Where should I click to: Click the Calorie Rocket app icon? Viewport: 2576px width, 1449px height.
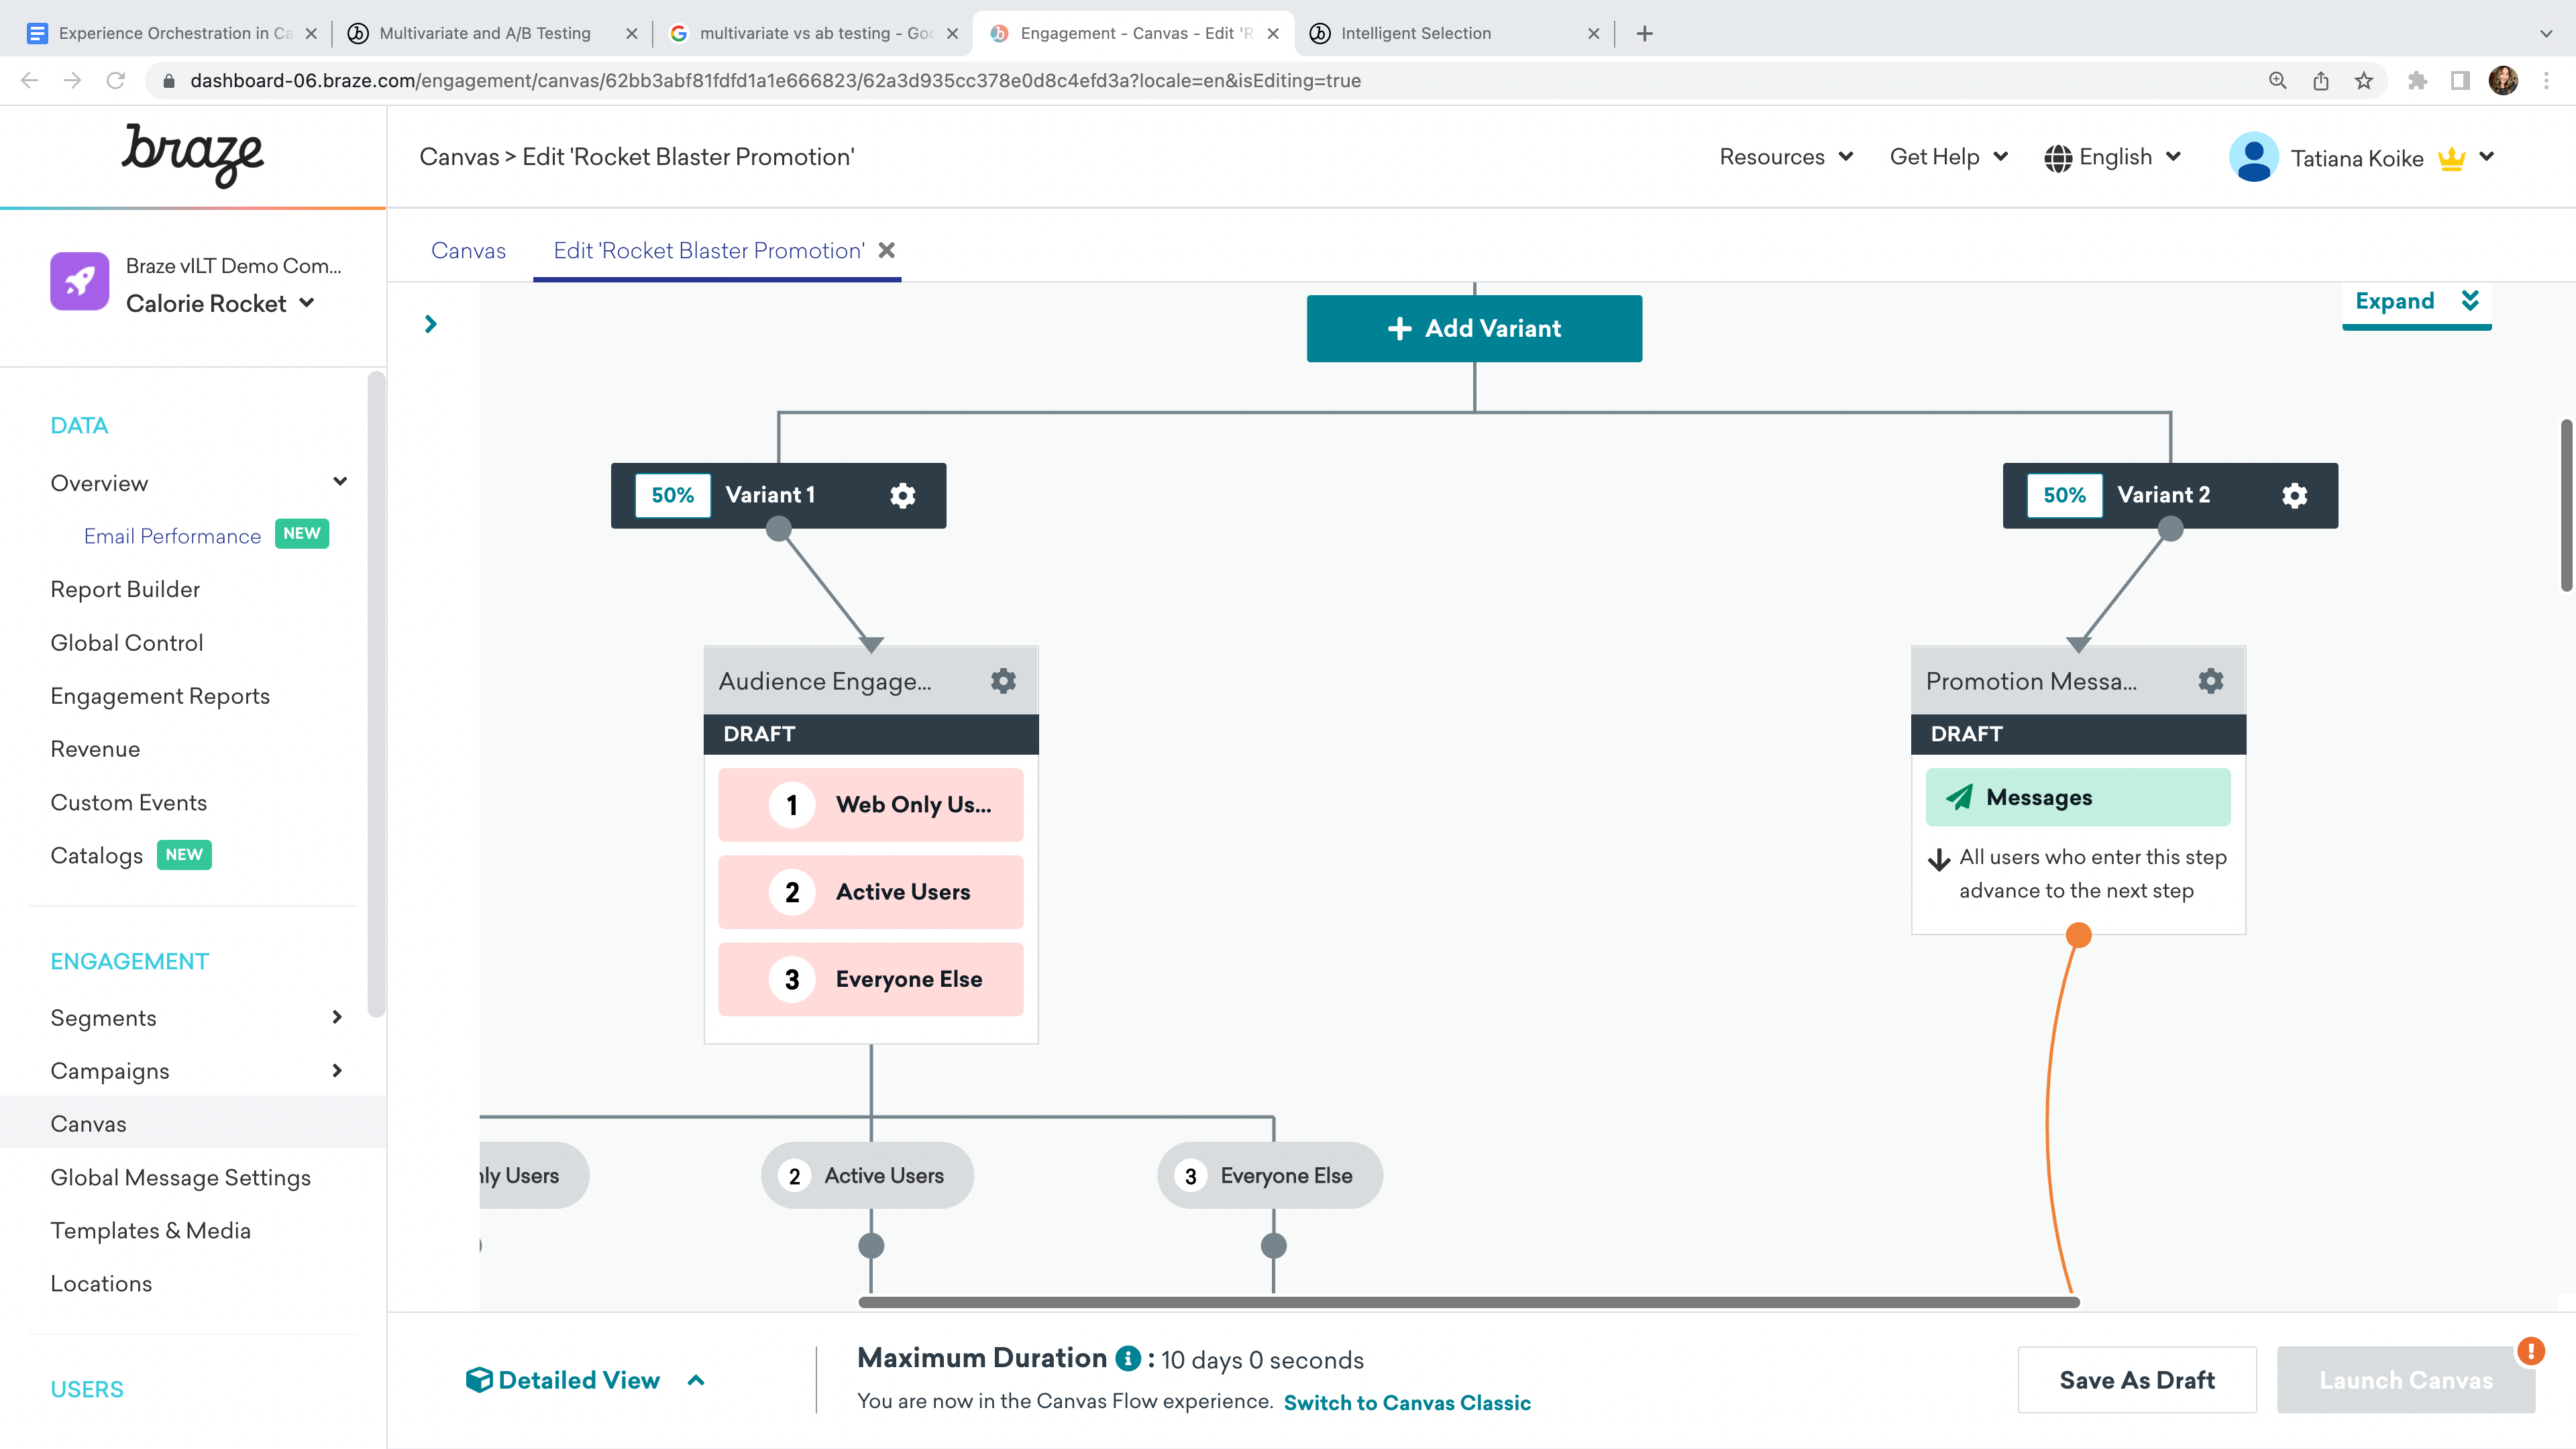coord(79,281)
